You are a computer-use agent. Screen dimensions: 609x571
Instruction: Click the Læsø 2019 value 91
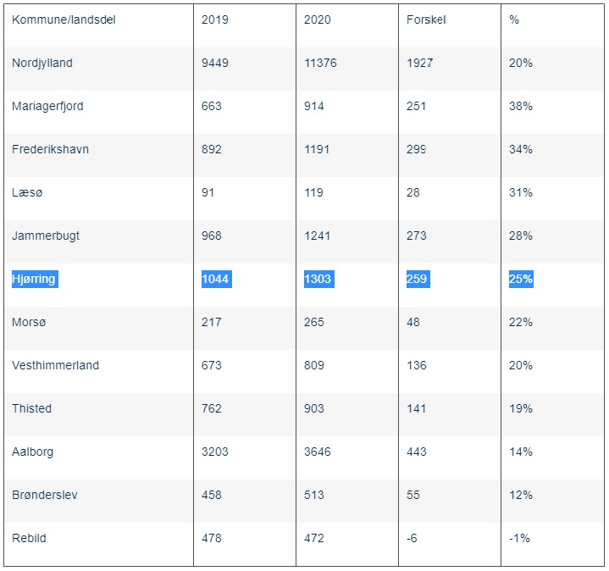tap(208, 192)
